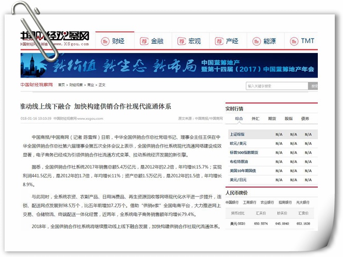This screenshot has width=343, height=257.
Task: Click the 原文来源 中国商报 source text
Action: tap(200, 119)
